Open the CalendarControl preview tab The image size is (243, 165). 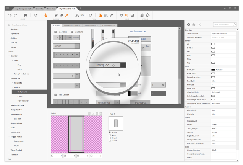click(109, 25)
